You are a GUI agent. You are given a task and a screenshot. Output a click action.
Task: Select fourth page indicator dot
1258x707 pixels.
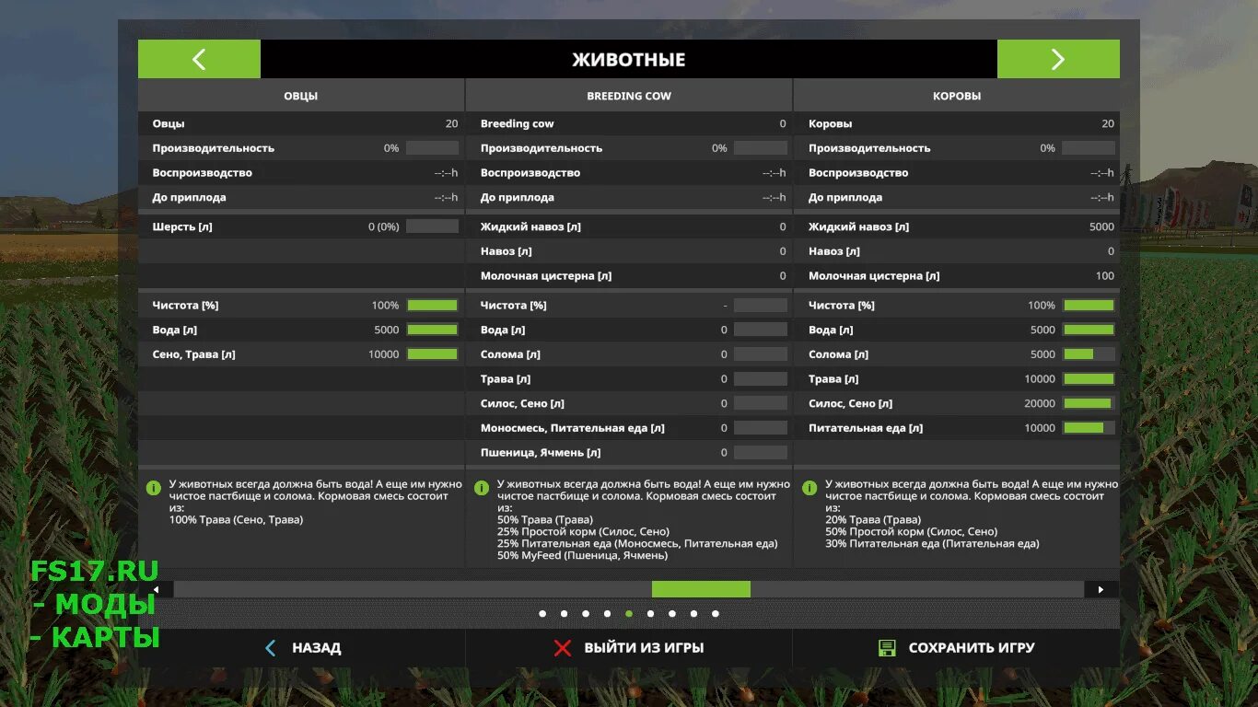coord(607,613)
